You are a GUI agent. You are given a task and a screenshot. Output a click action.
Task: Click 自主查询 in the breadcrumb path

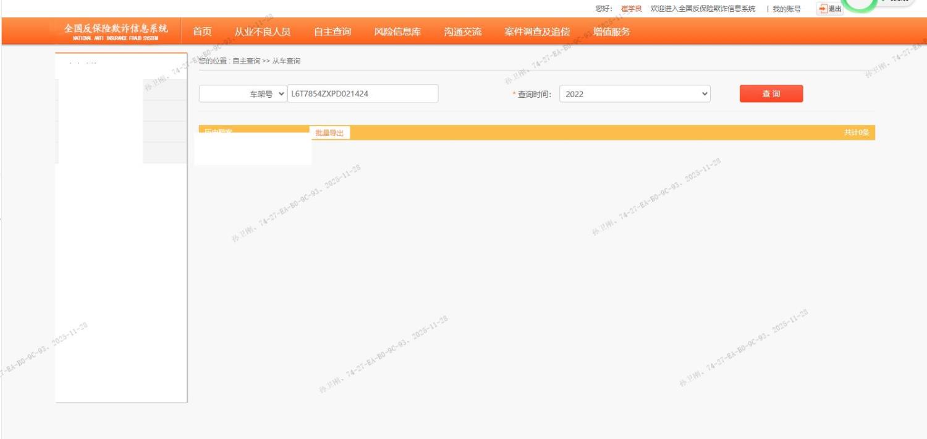click(x=246, y=61)
